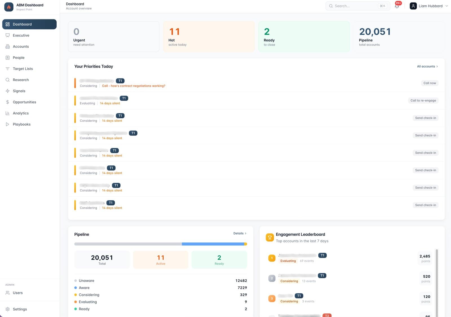Click the People contact icon
Image resolution: width=451 pixels, height=317 pixels.
(8, 57)
